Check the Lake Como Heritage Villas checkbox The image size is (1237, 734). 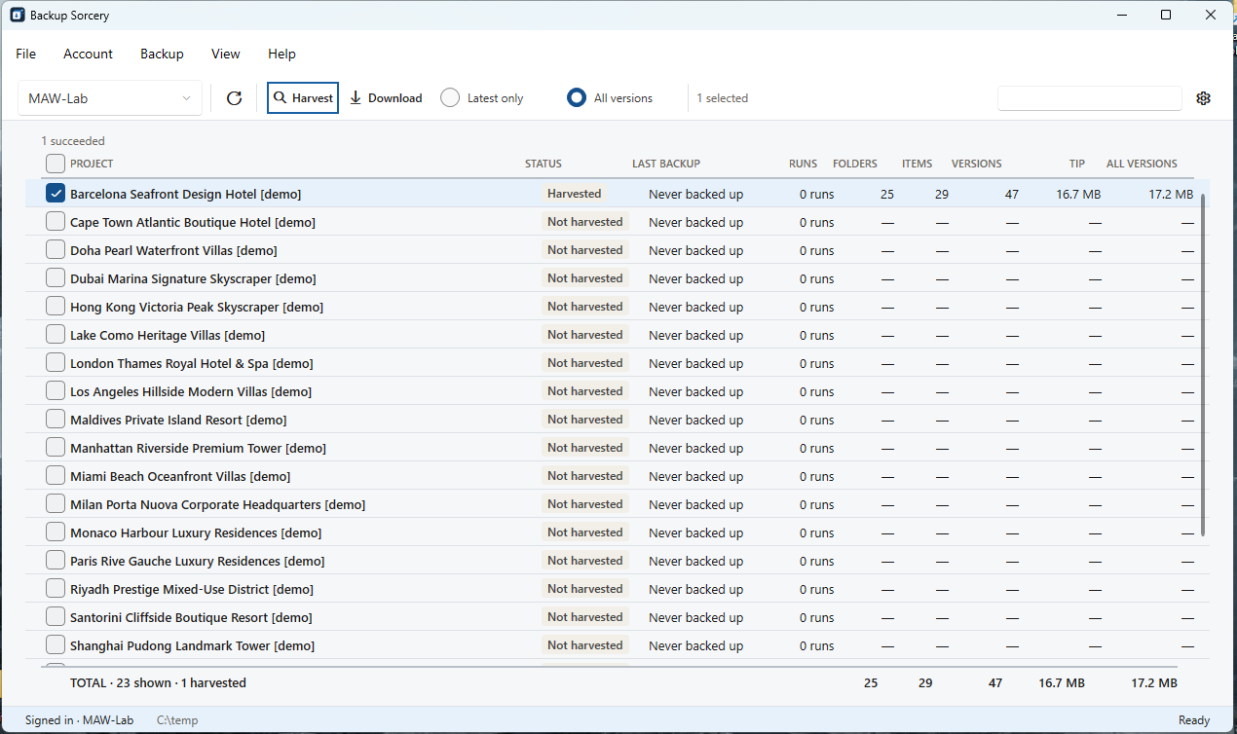tap(56, 335)
